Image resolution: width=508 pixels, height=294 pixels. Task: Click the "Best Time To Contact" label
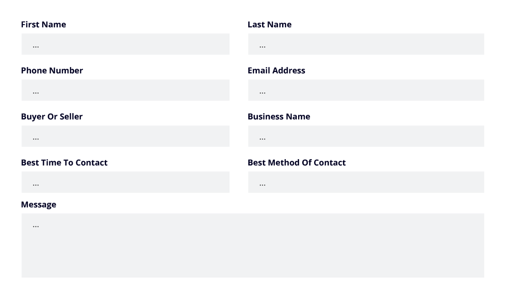[64, 163]
